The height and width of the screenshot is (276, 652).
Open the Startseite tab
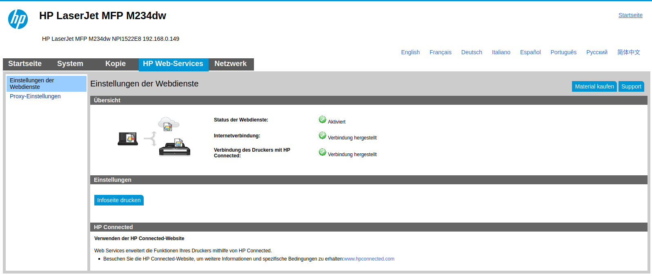[x=25, y=64]
